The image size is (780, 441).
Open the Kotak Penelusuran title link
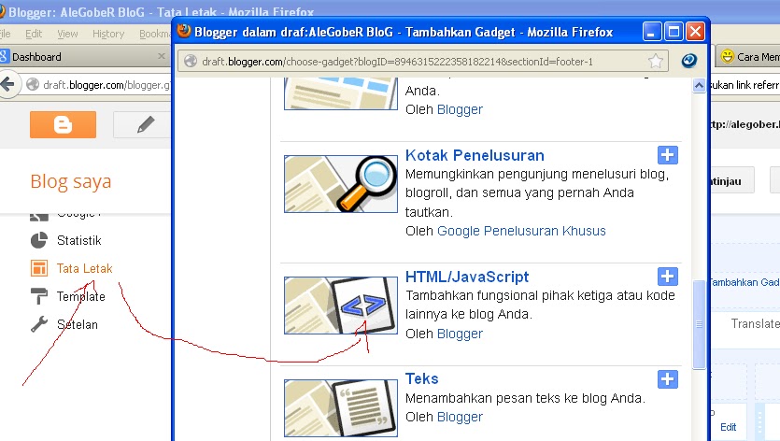tap(475, 155)
